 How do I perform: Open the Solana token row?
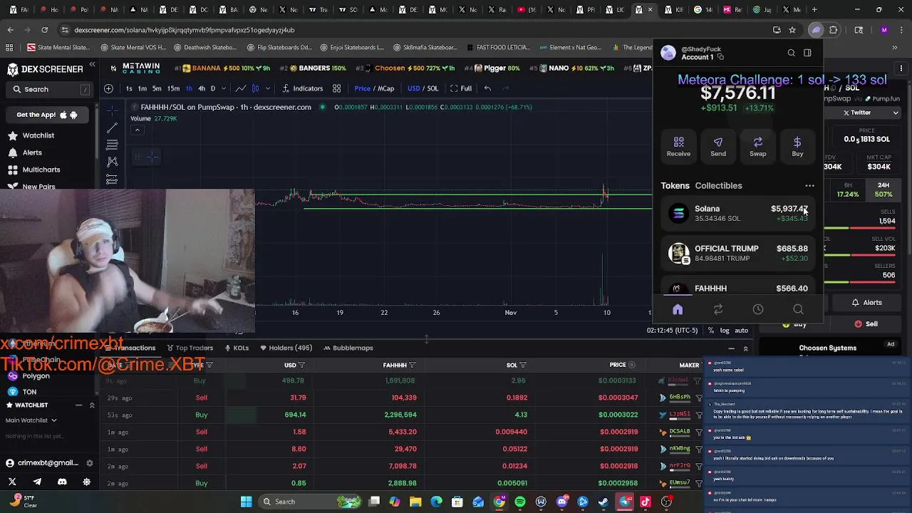tap(737, 213)
